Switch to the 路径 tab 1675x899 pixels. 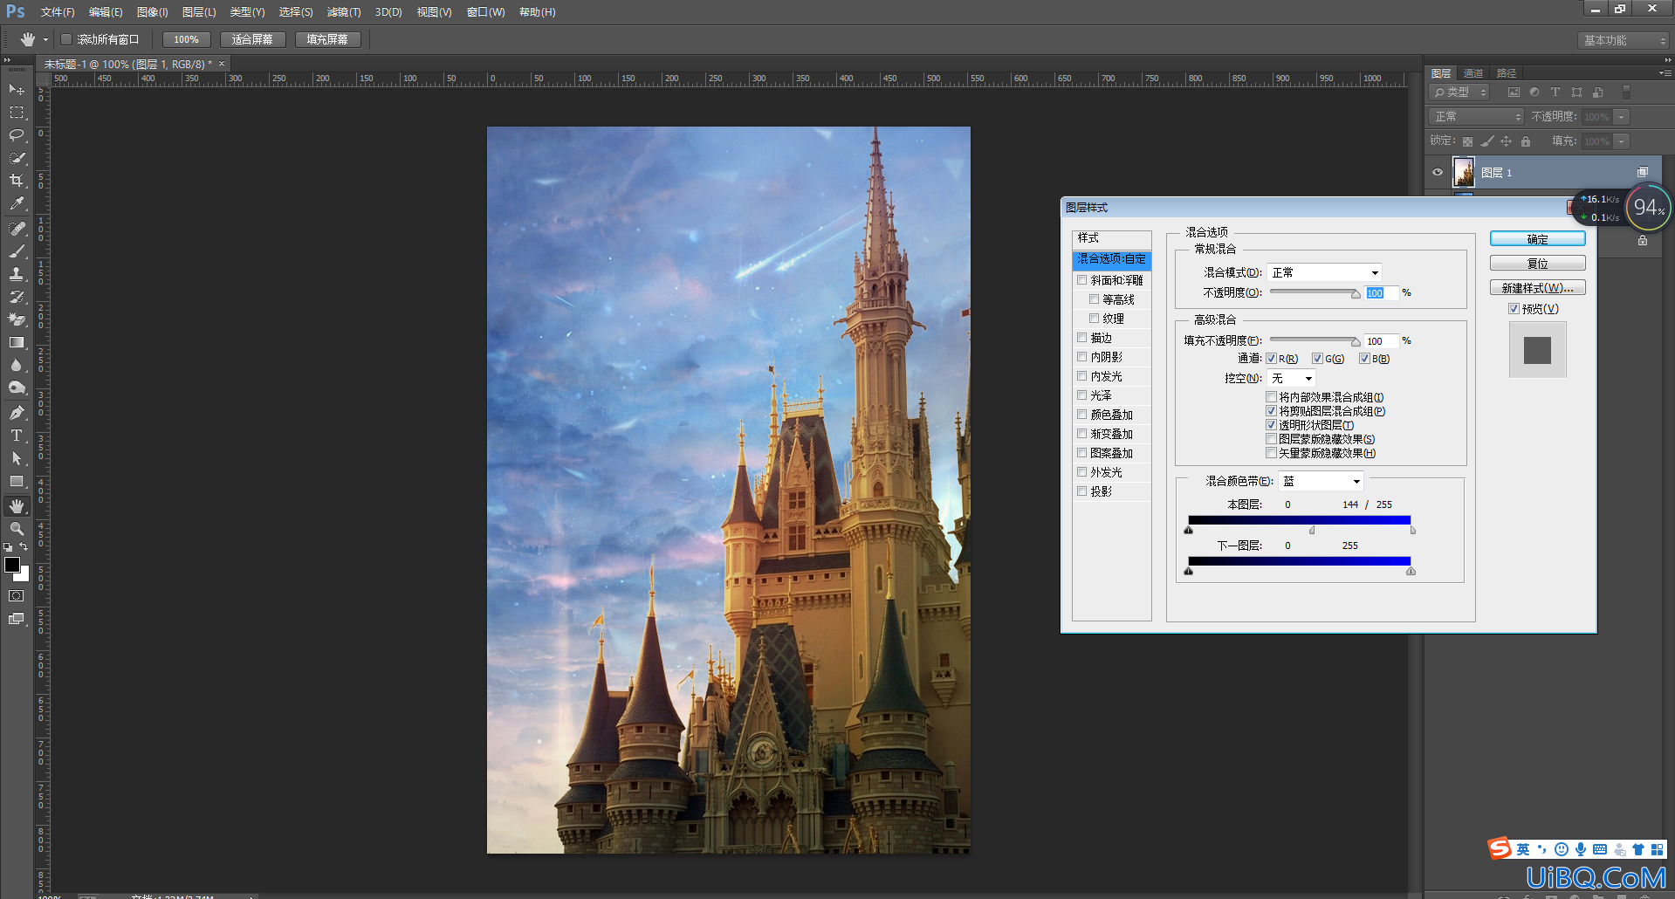[x=1507, y=73]
